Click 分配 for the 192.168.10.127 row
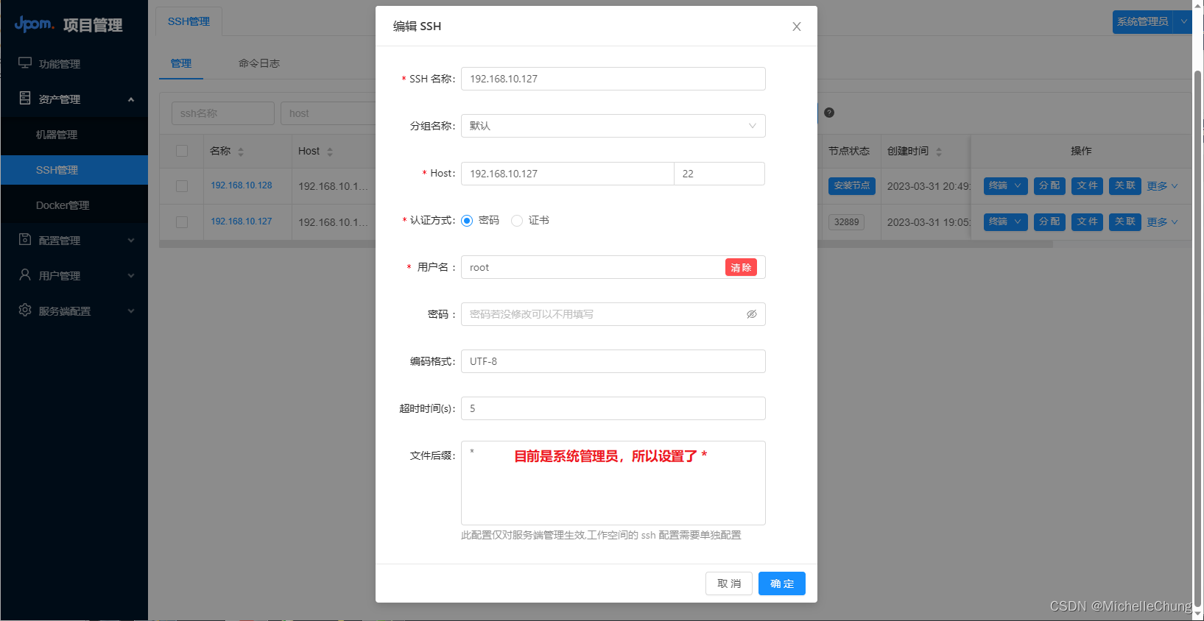Image resolution: width=1204 pixels, height=621 pixels. [x=1049, y=221]
